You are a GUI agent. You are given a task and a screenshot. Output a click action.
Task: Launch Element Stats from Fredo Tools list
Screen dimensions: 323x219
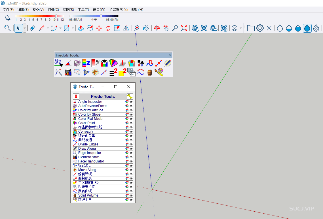[x=89, y=157]
